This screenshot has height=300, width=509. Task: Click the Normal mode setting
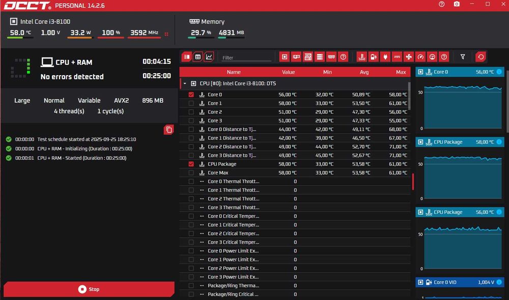[54, 101]
